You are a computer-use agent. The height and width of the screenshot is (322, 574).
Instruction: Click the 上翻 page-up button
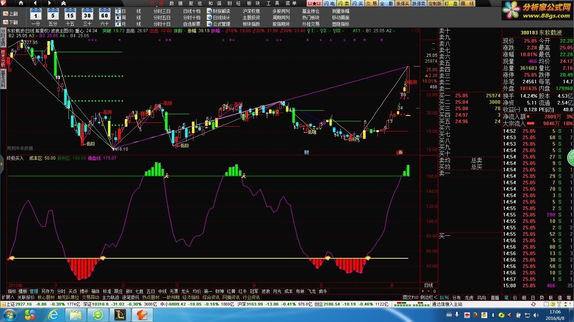pos(10,14)
